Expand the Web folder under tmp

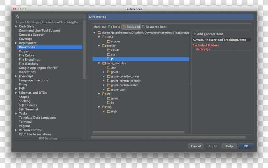pyautogui.click(x=104, y=111)
